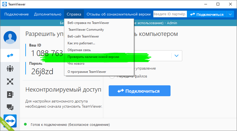The height and width of the screenshot is (131, 237).
Task: Choose Обратная связь menu entry
Action: (99, 50)
